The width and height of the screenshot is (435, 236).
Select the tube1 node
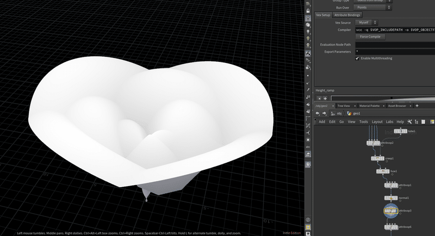point(401,131)
